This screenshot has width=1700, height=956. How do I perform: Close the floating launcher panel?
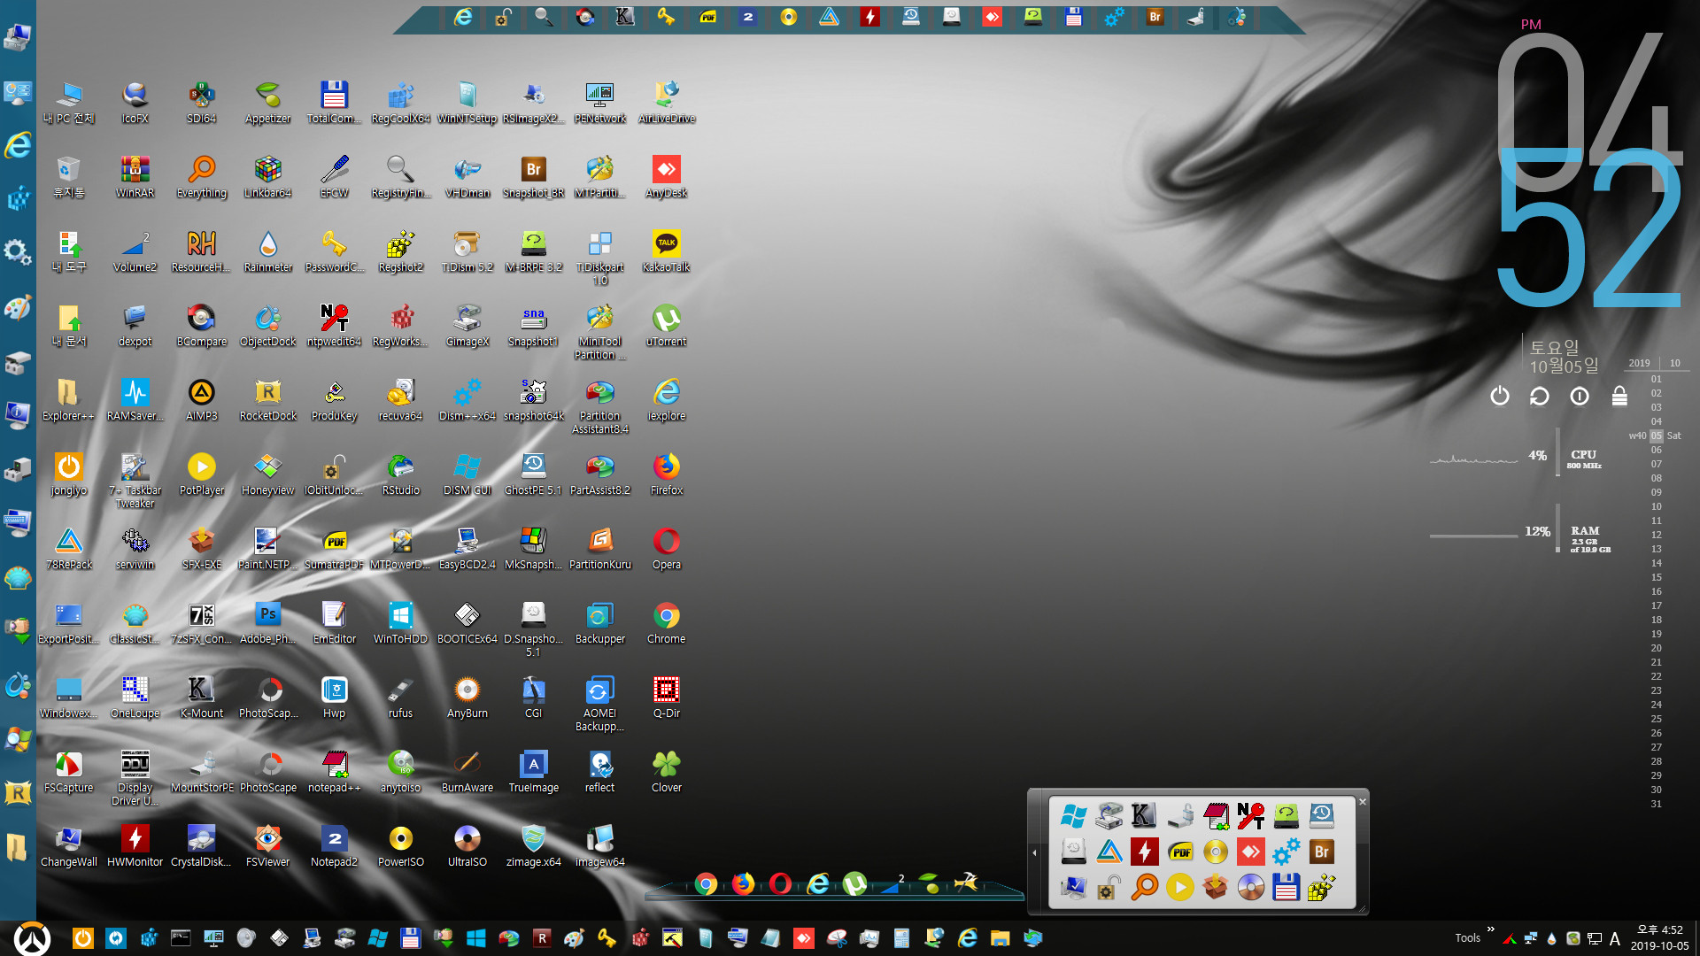coord(1363,802)
